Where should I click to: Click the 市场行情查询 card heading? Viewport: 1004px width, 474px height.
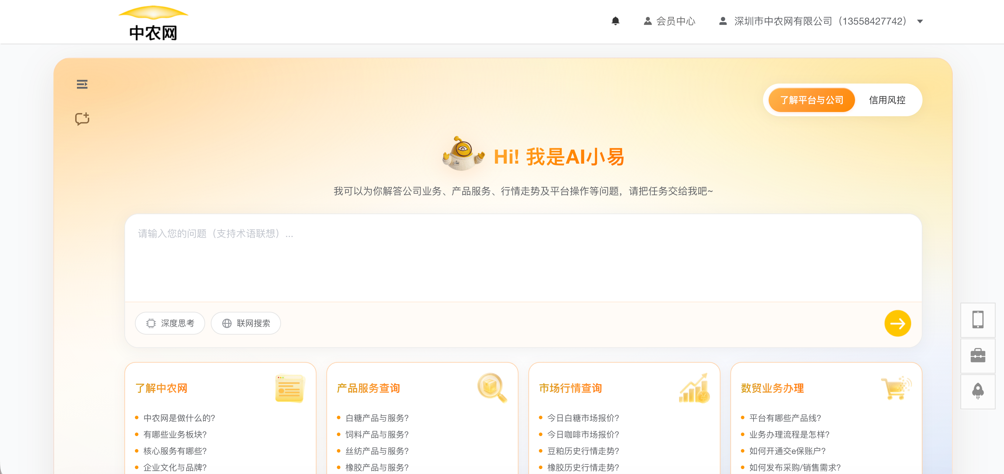(x=571, y=388)
